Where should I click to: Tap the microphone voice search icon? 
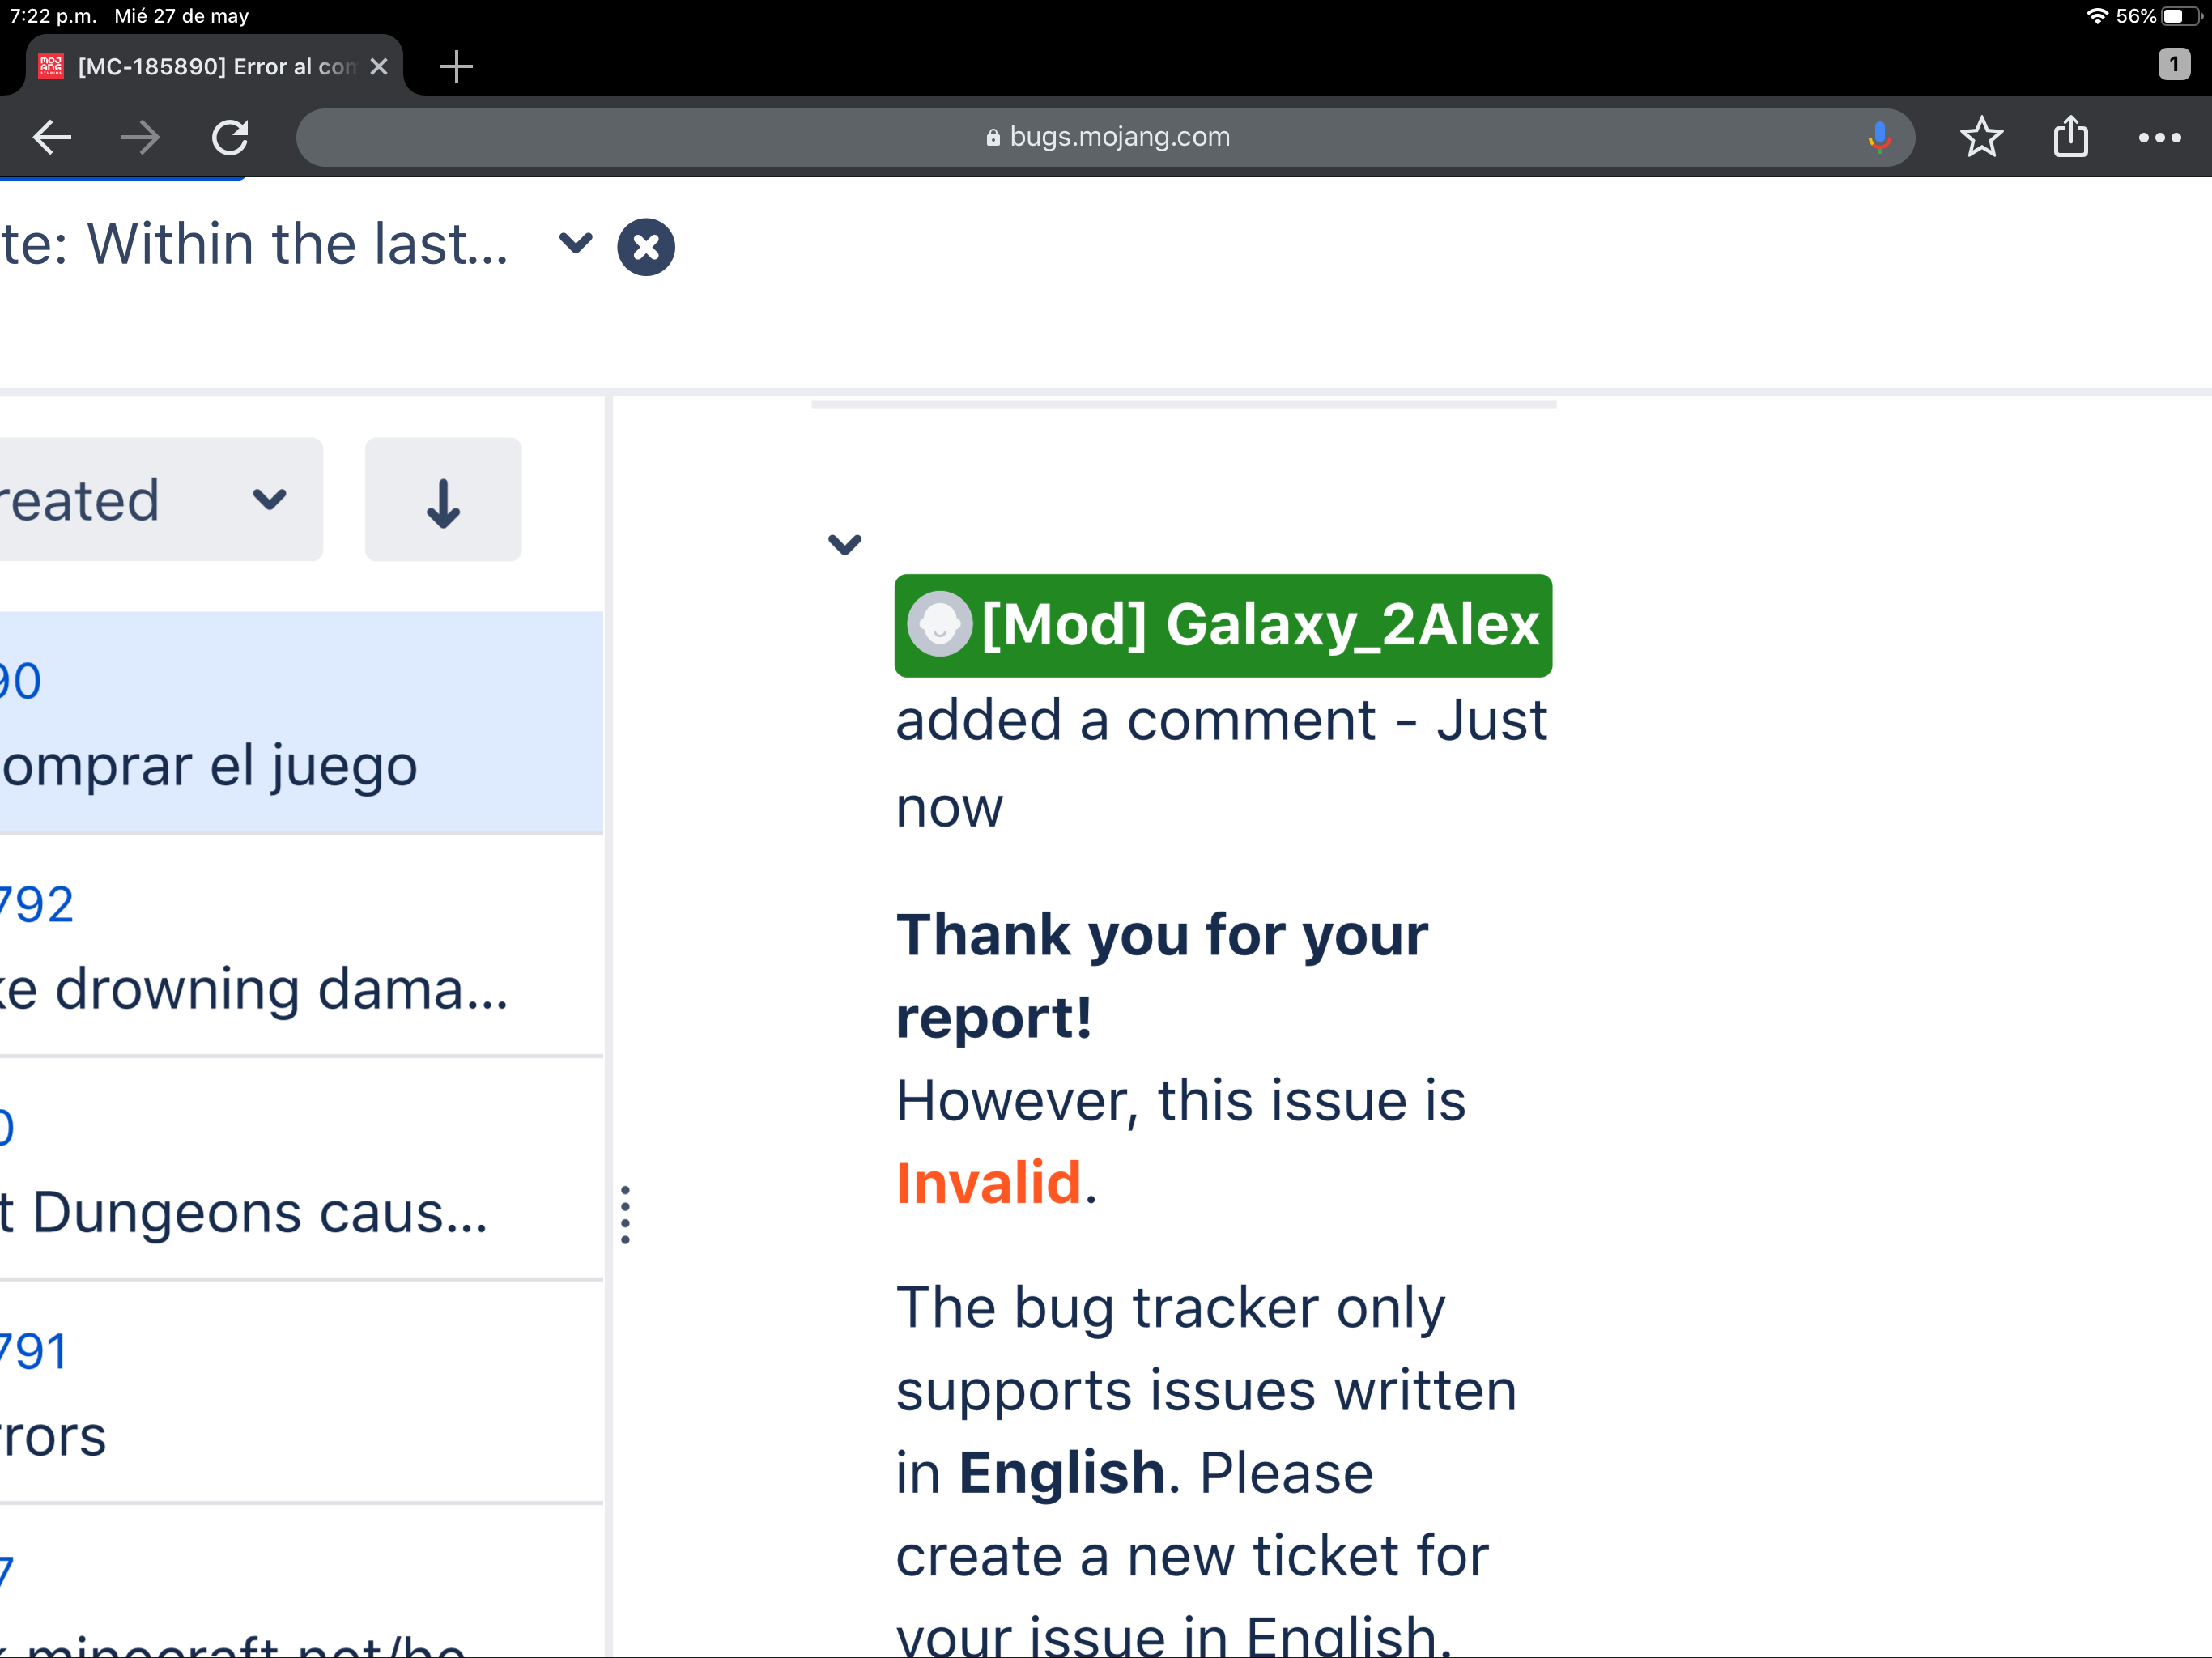click(x=1879, y=137)
